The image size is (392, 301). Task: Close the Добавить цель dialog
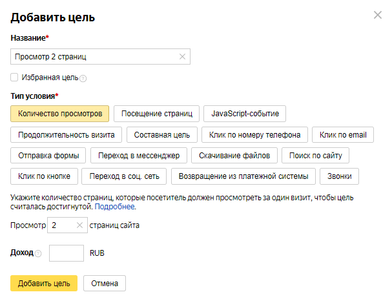(378, 16)
